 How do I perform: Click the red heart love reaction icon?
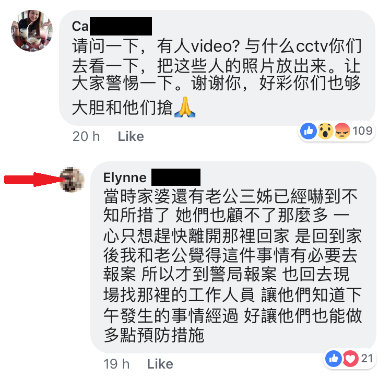pyautogui.click(x=351, y=358)
